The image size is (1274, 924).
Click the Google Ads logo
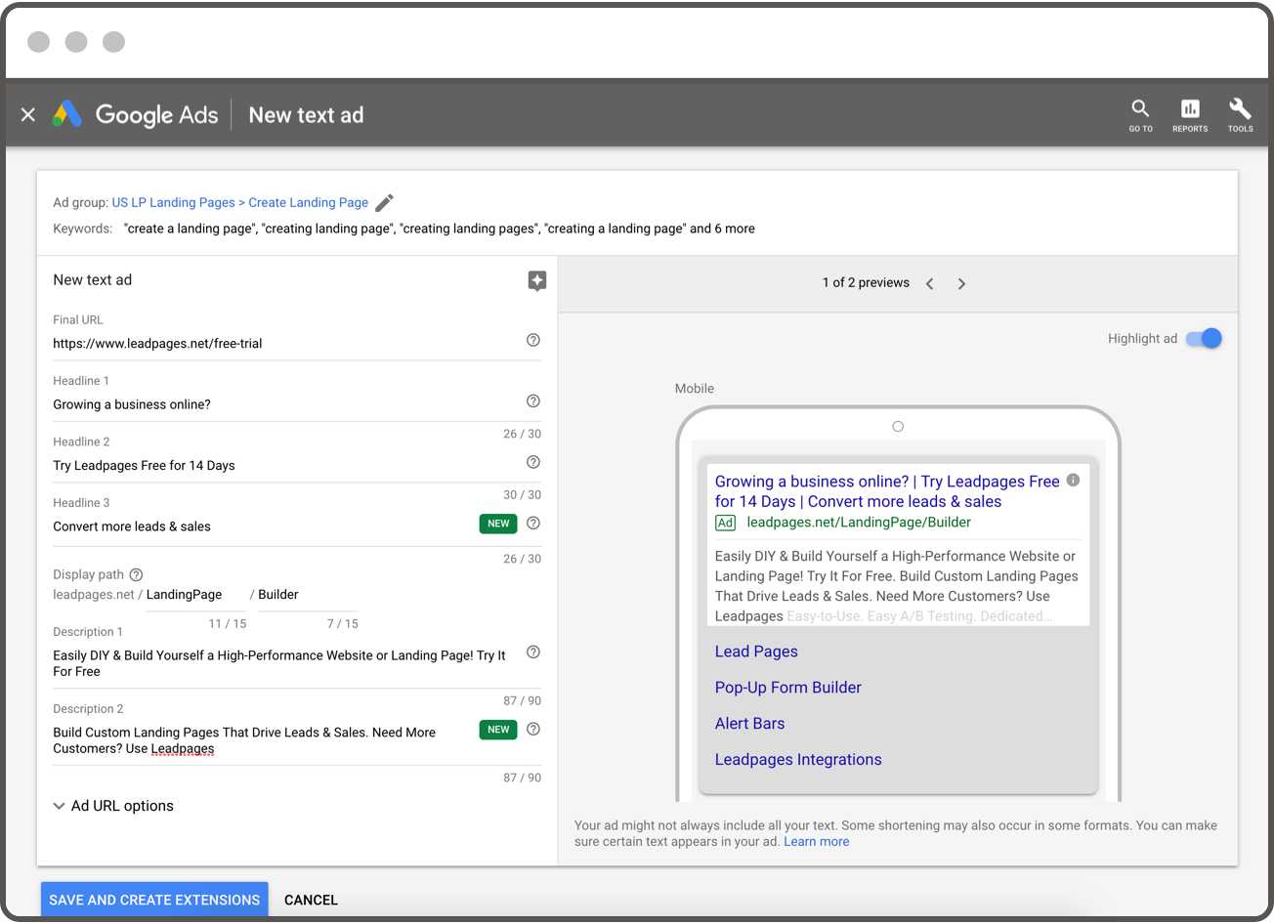136,114
